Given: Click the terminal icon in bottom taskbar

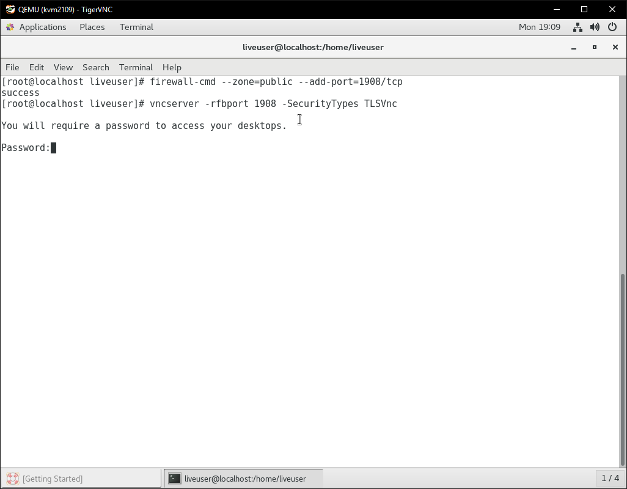Looking at the screenshot, I should click(x=175, y=479).
